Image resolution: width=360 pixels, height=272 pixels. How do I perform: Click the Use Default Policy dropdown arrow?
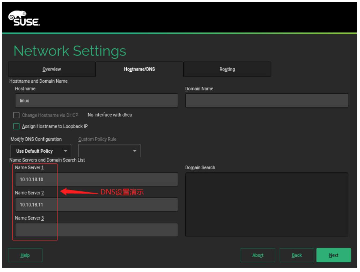pos(65,151)
